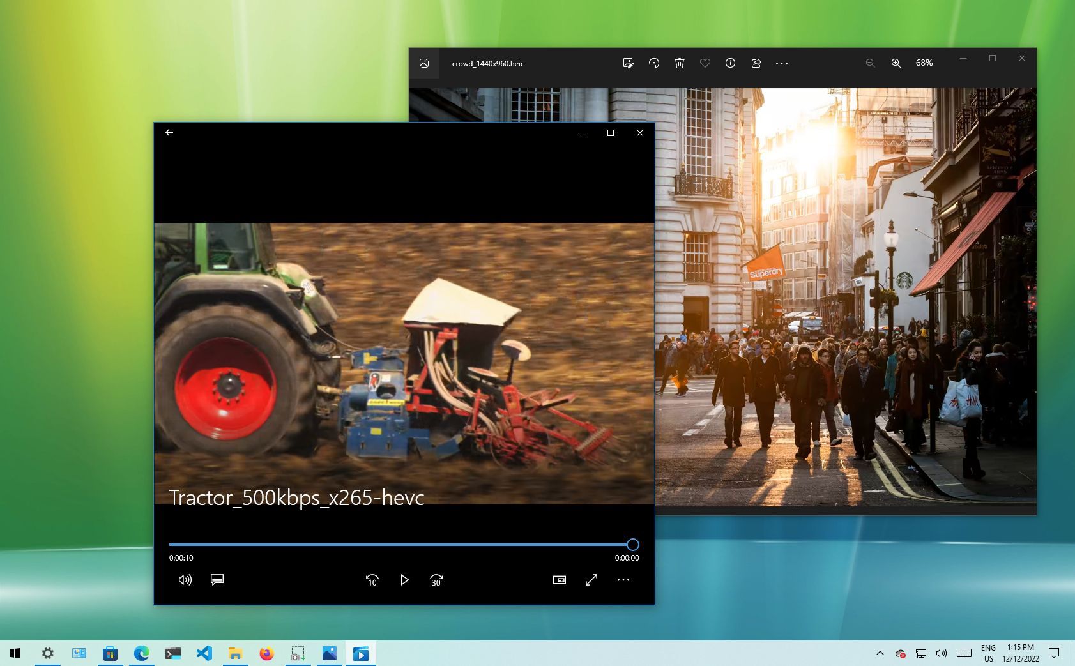This screenshot has width=1075, height=666.
Task: Toggle closed captions on the video
Action: click(217, 580)
